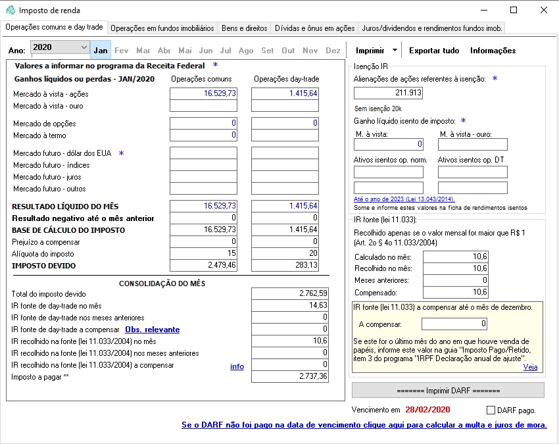The width and height of the screenshot is (559, 444).
Task: Switch to Bens e direitos tab
Action: 245,28
